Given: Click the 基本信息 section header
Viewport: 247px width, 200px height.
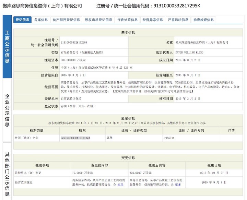Looking at the screenshot, I should (x=128, y=33).
